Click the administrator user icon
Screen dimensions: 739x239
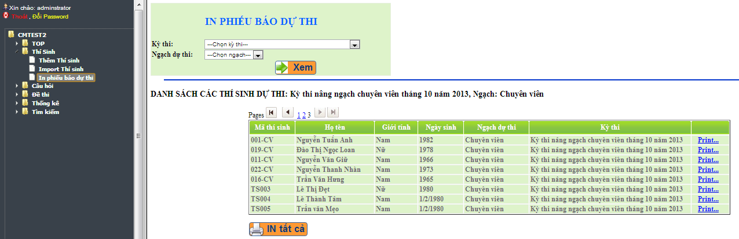coord(6,8)
